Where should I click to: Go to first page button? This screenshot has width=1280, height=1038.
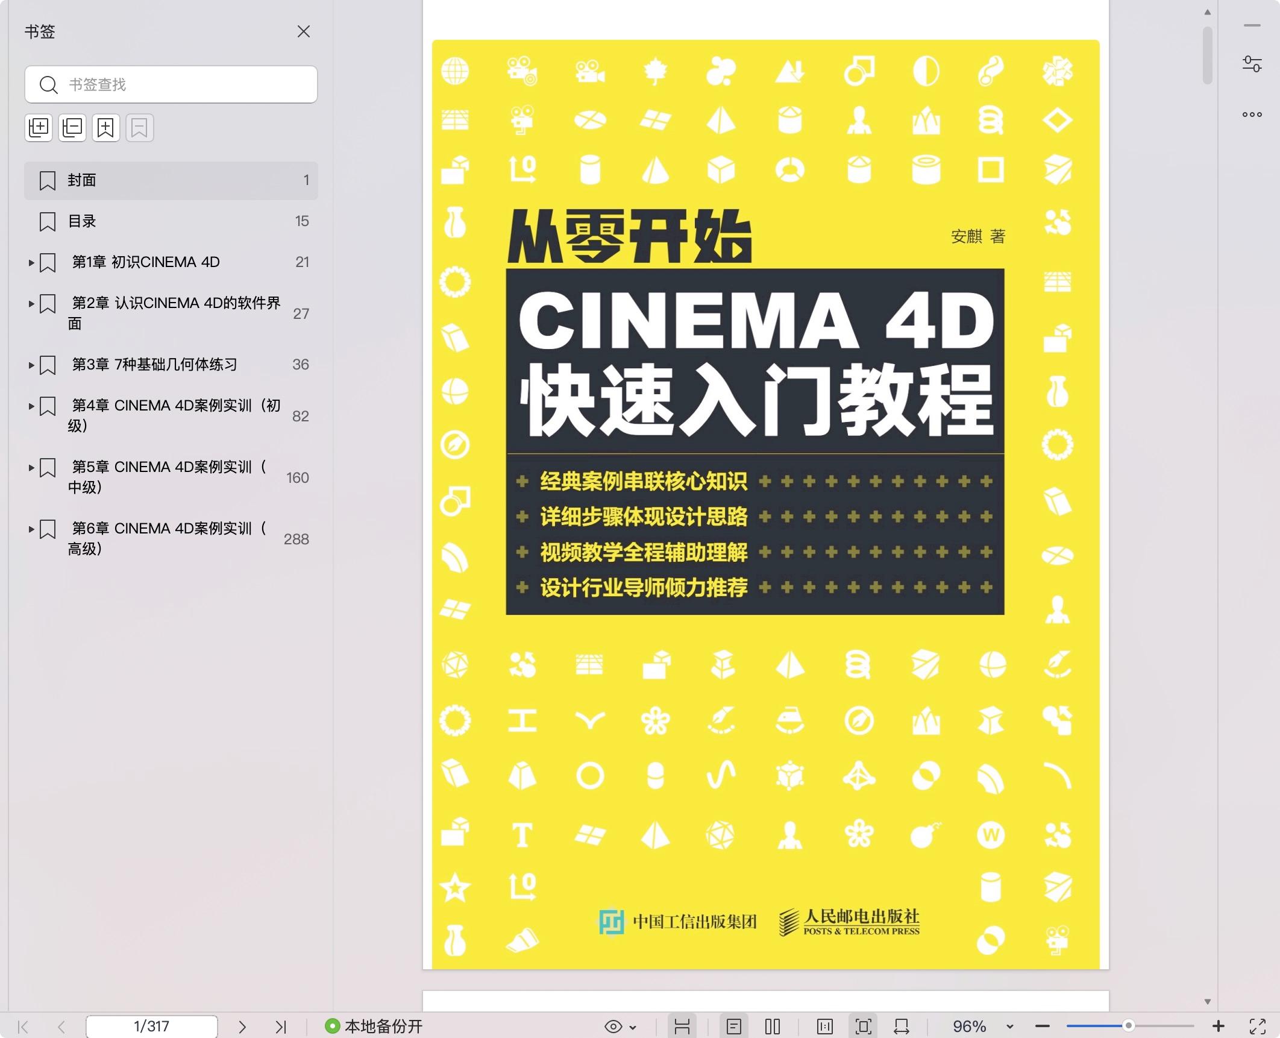[23, 1027]
